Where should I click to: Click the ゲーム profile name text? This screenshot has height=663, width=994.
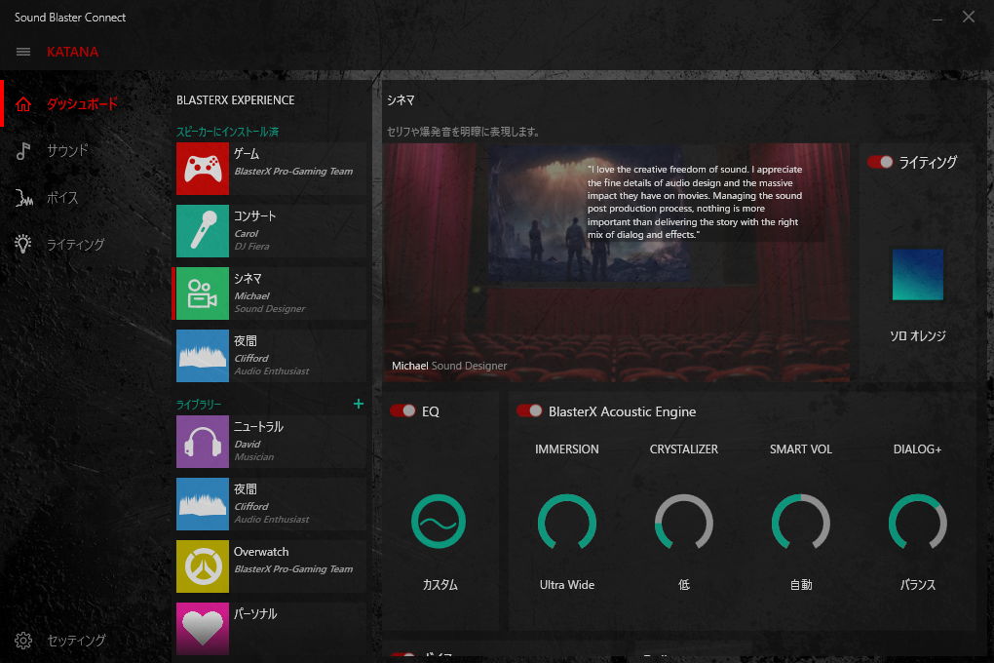point(247,154)
